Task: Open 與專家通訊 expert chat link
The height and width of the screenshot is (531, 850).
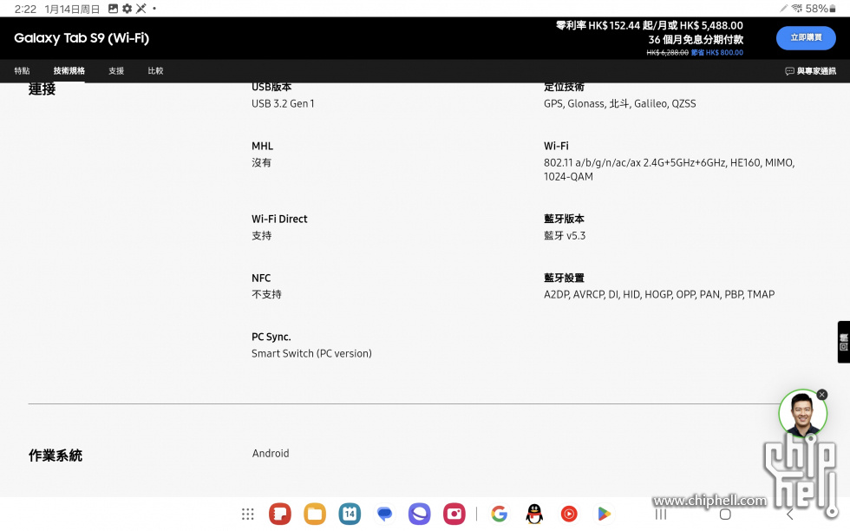Action: click(x=810, y=71)
